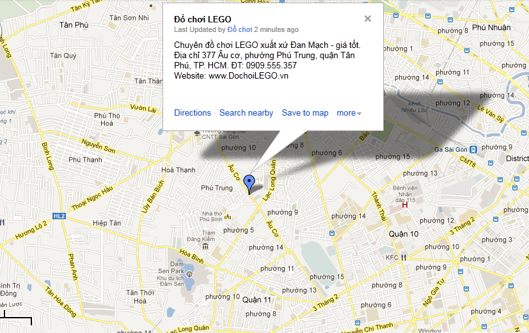Click the HL2 highway shield marker
529x333 pixels.
click(x=59, y=216)
